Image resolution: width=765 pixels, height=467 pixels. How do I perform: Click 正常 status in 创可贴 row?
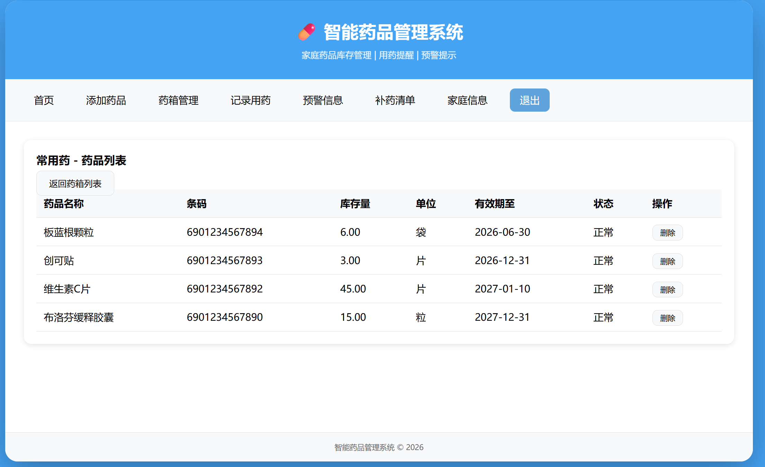(603, 261)
